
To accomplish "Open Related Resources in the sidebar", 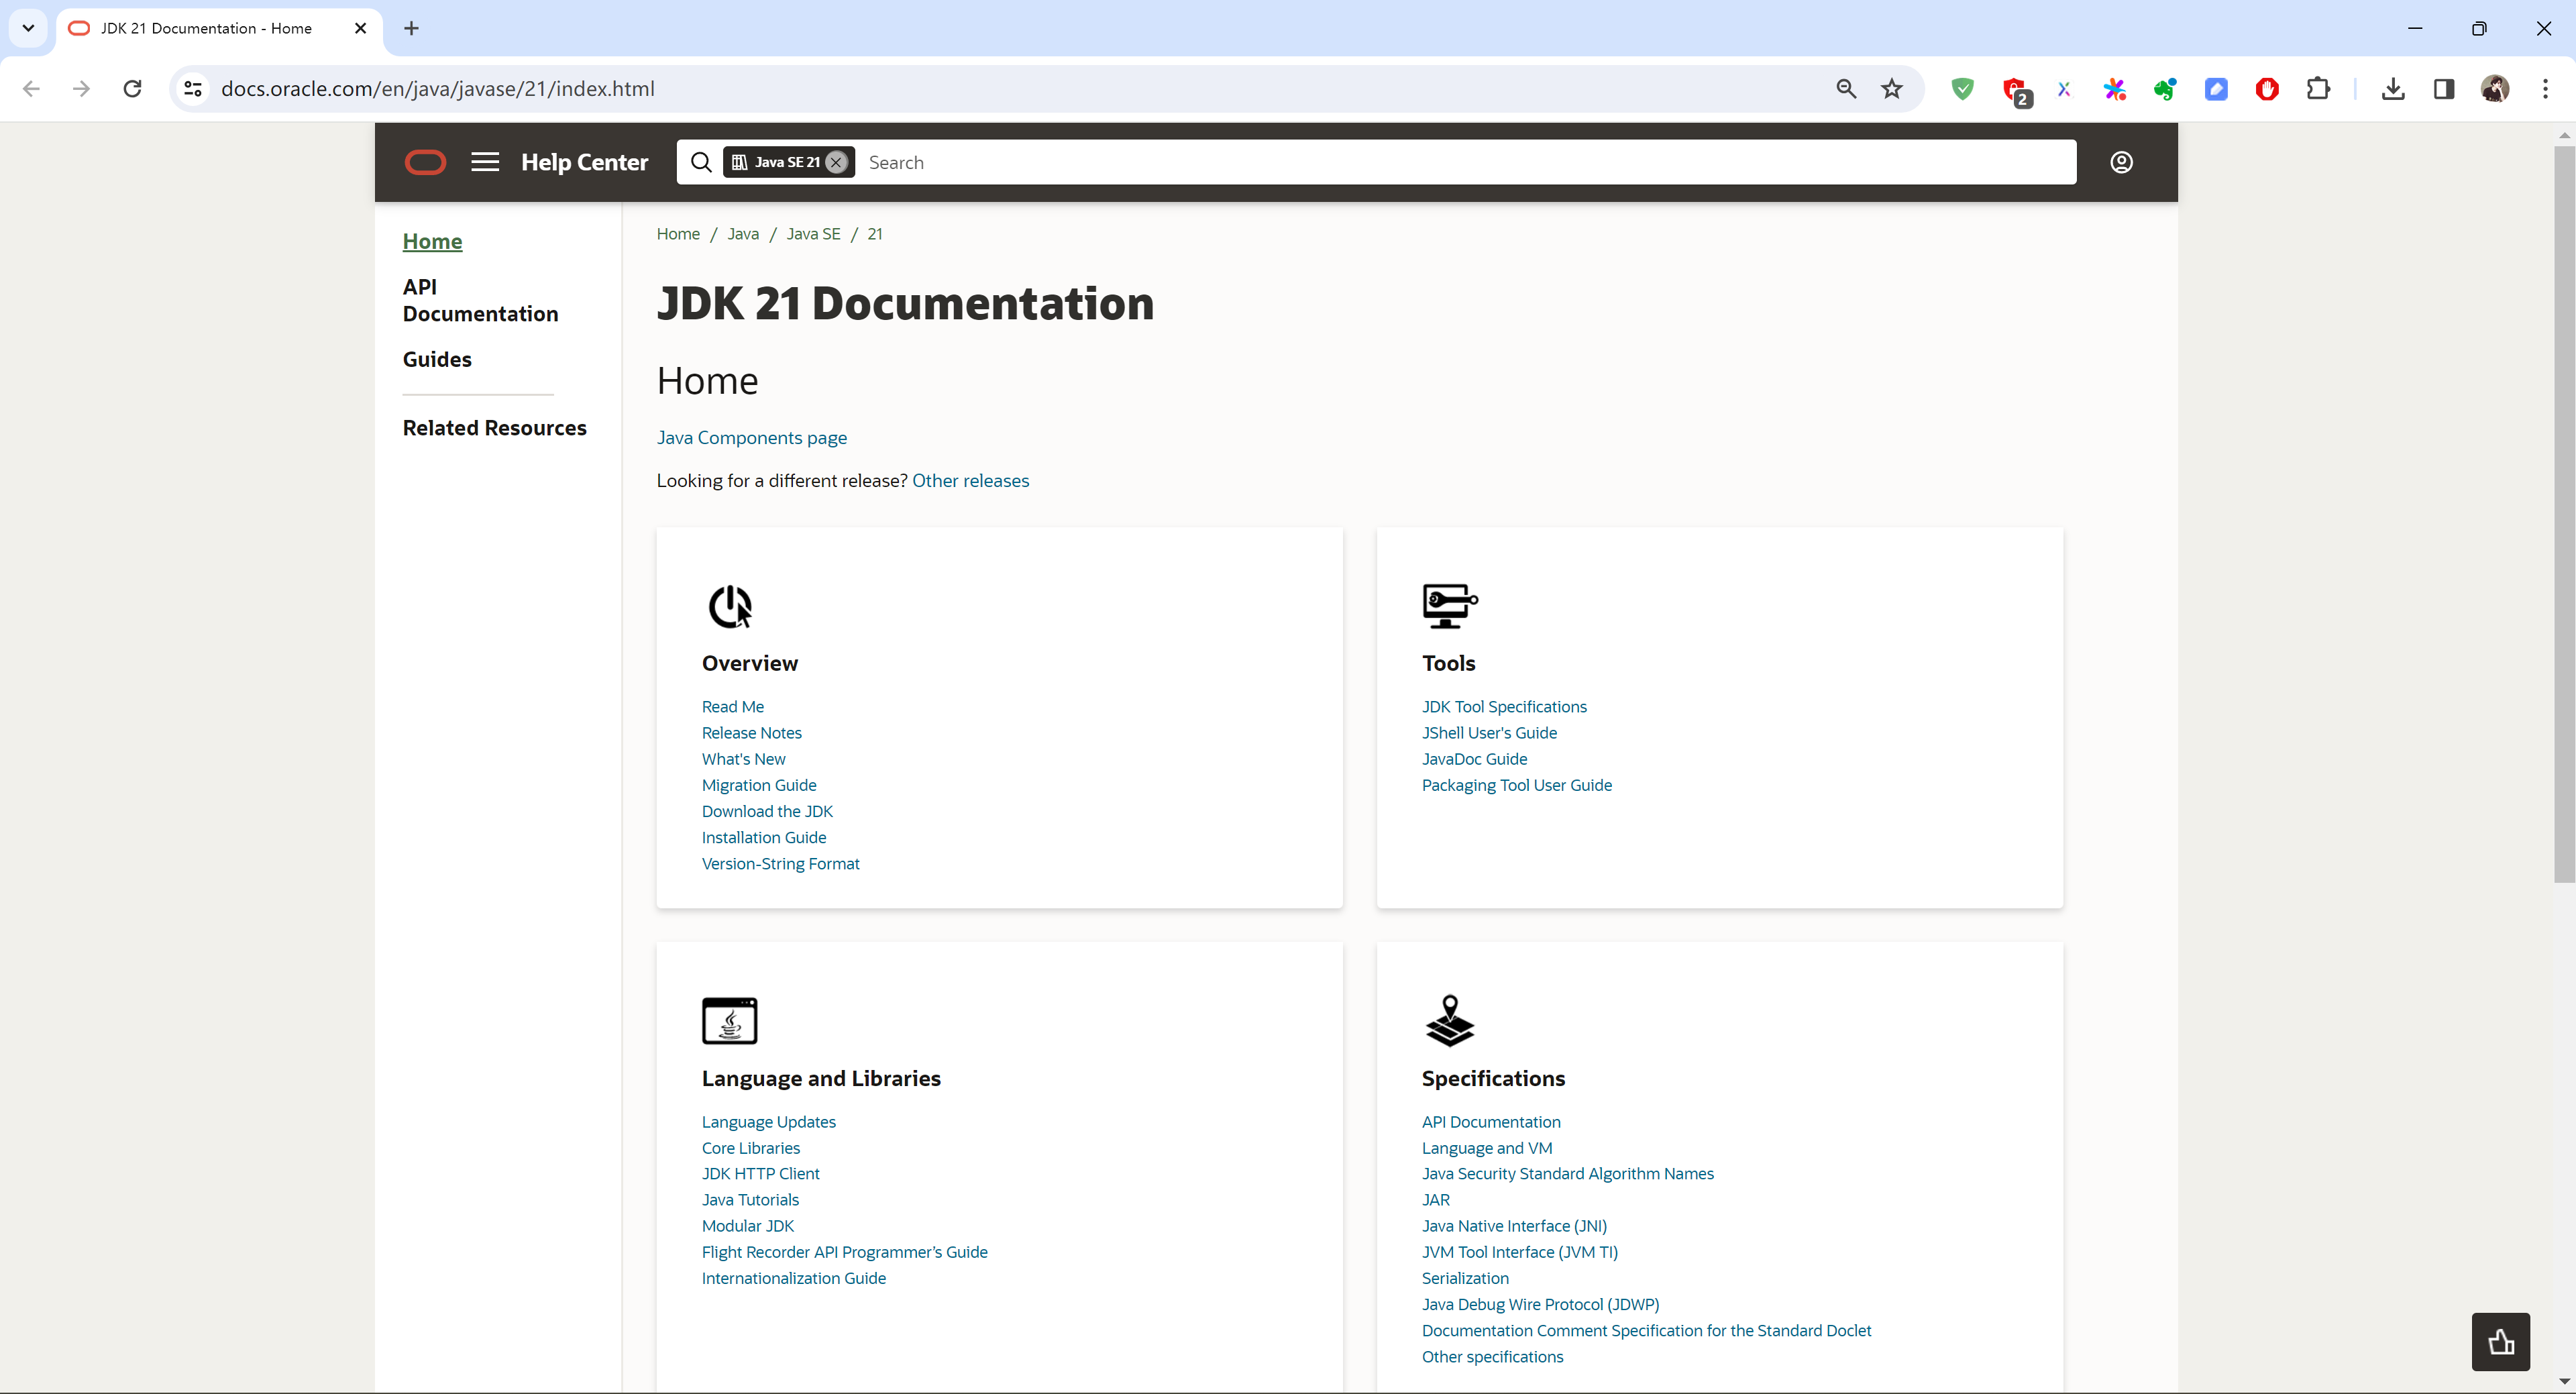I will (x=494, y=428).
